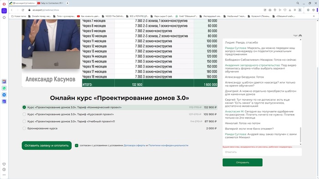Click heading «Онлайн курс Проектирование домов 3.0»
Screen dimensions: 319x179
pos(119,98)
